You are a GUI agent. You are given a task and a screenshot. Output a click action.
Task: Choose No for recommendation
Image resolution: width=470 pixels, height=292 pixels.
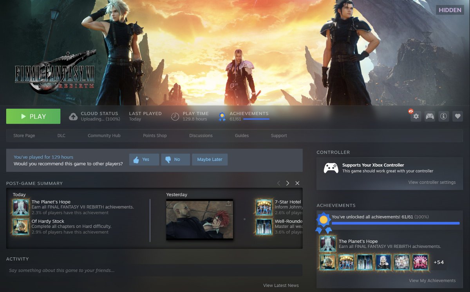pyautogui.click(x=175, y=159)
